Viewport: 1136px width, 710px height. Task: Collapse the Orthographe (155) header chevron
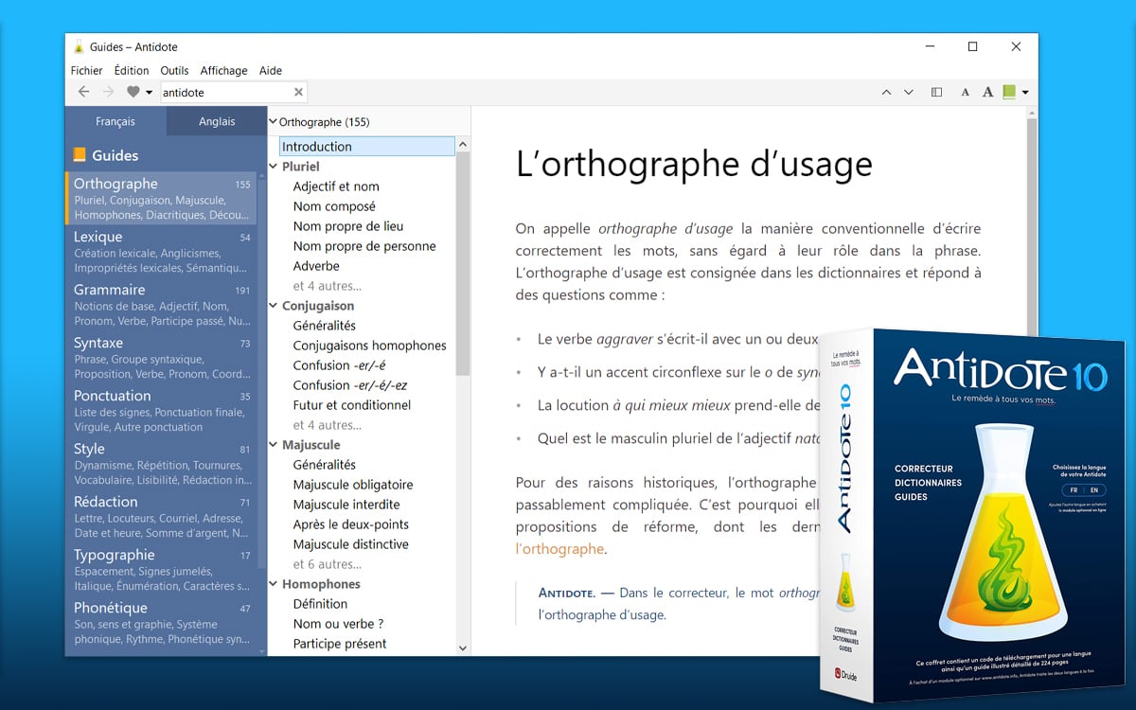click(x=274, y=122)
